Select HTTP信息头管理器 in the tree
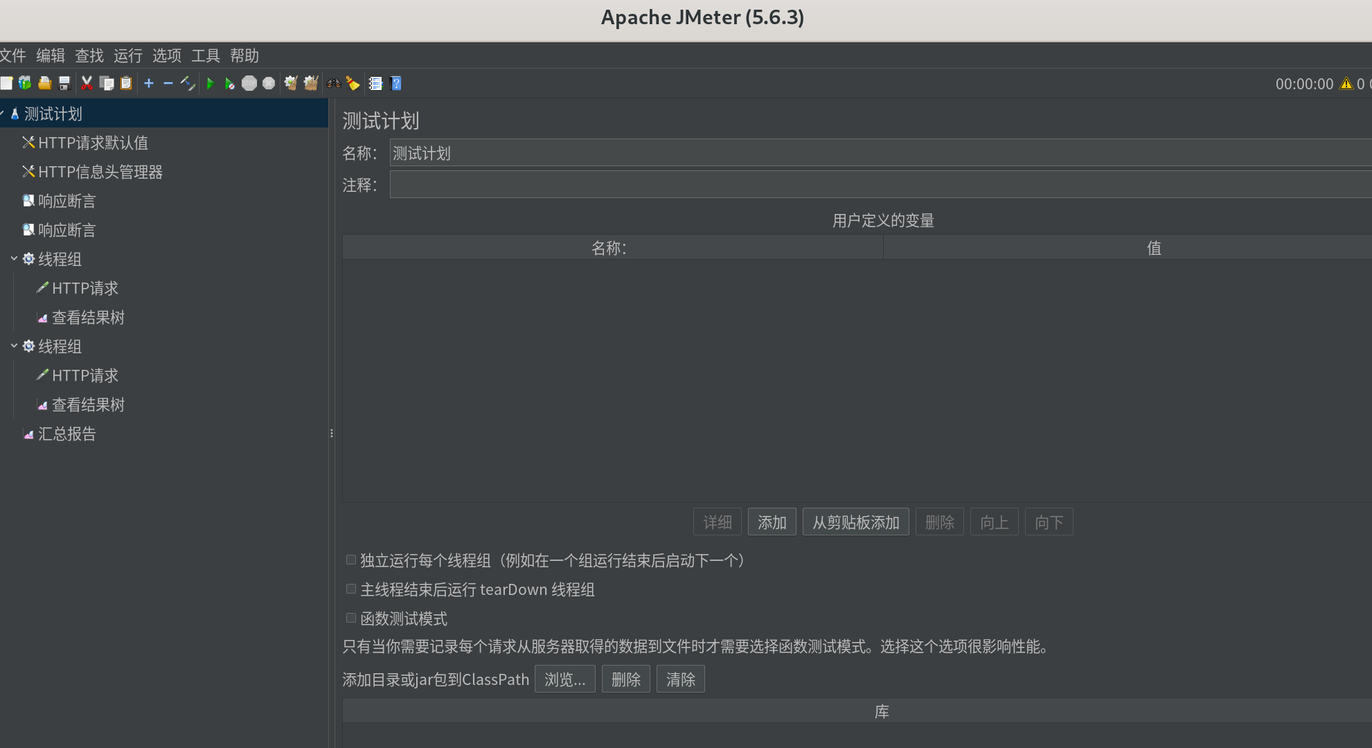Screen dimensions: 1372x748 click(x=100, y=172)
